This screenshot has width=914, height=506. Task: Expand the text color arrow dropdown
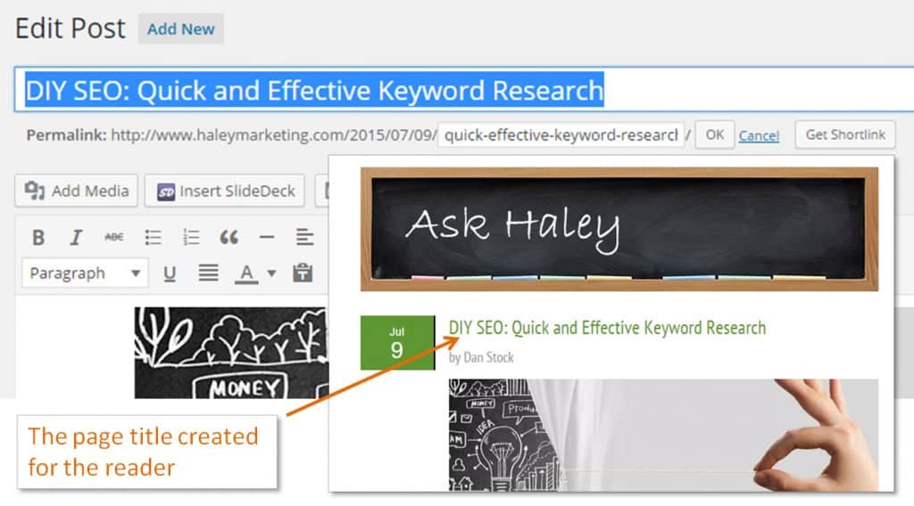click(271, 273)
